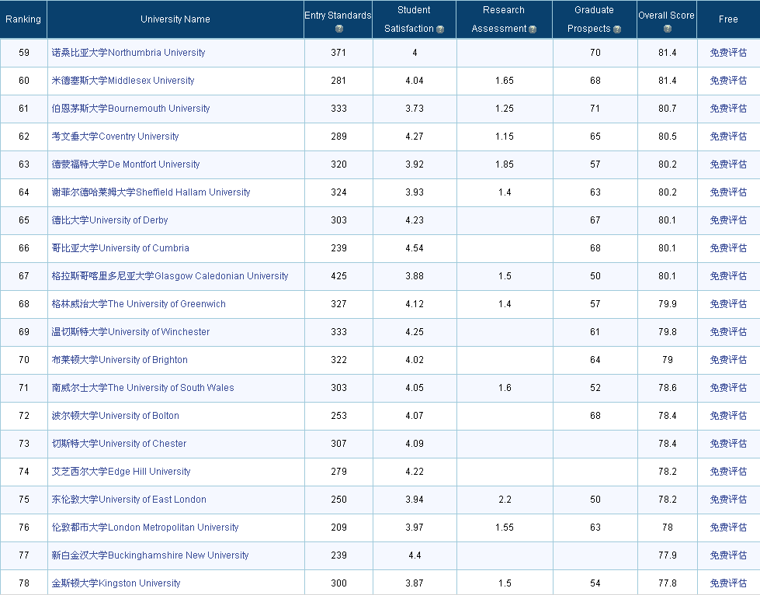Select overall score value 80.7

[x=668, y=109]
